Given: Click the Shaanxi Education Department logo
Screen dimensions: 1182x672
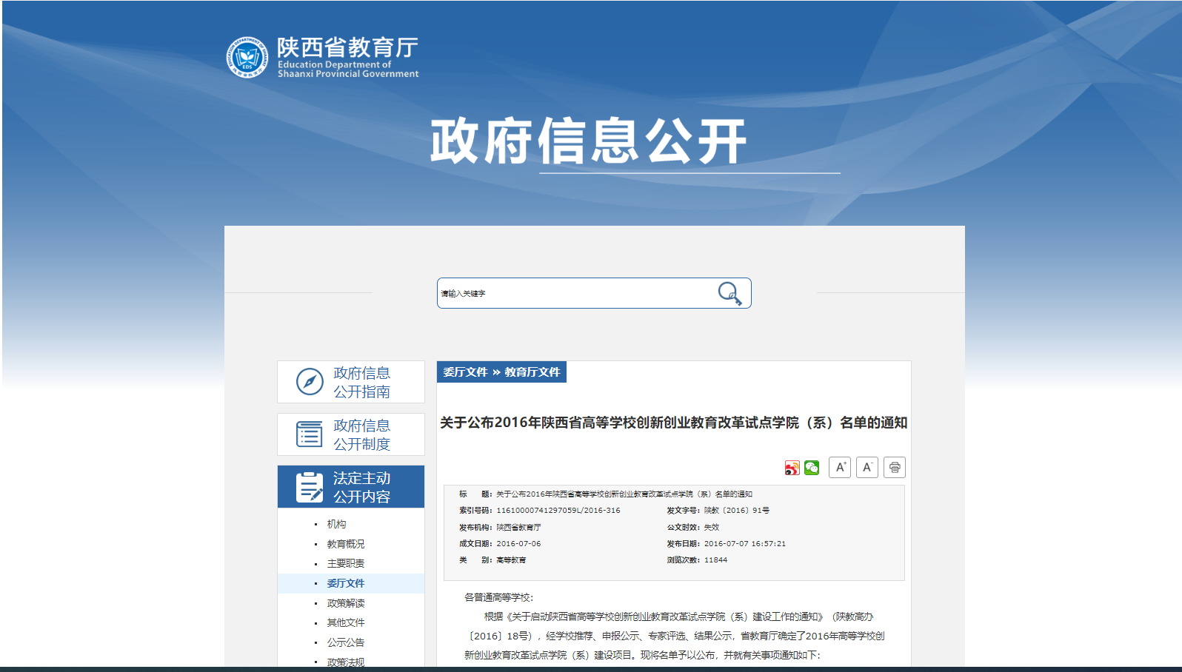Looking at the screenshot, I should (x=247, y=58).
